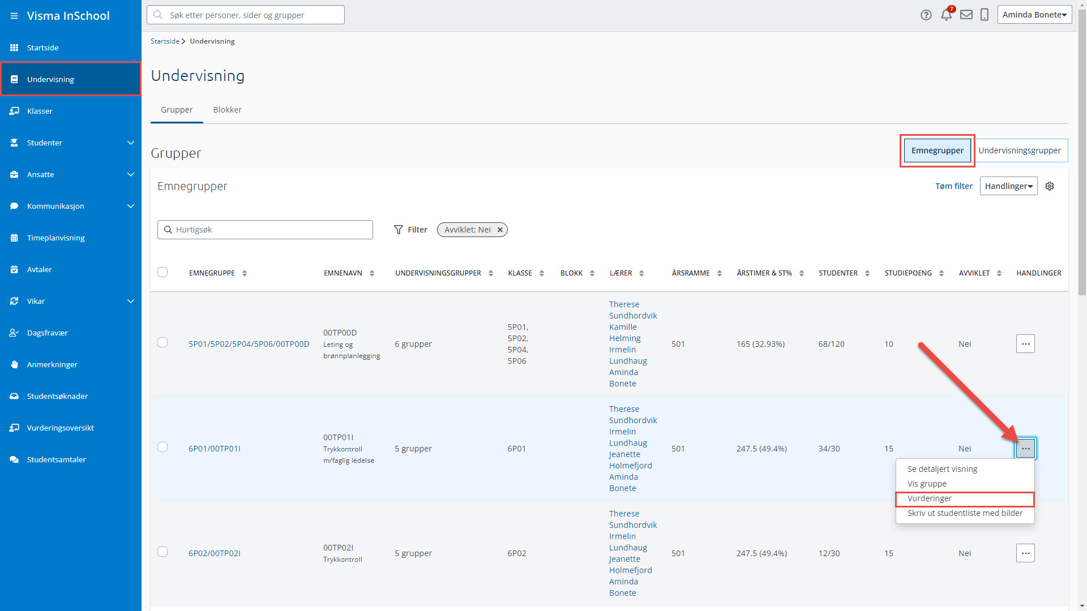Screen dimensions: 1087x611
Task: Focus the global search field
Action: tap(246, 15)
